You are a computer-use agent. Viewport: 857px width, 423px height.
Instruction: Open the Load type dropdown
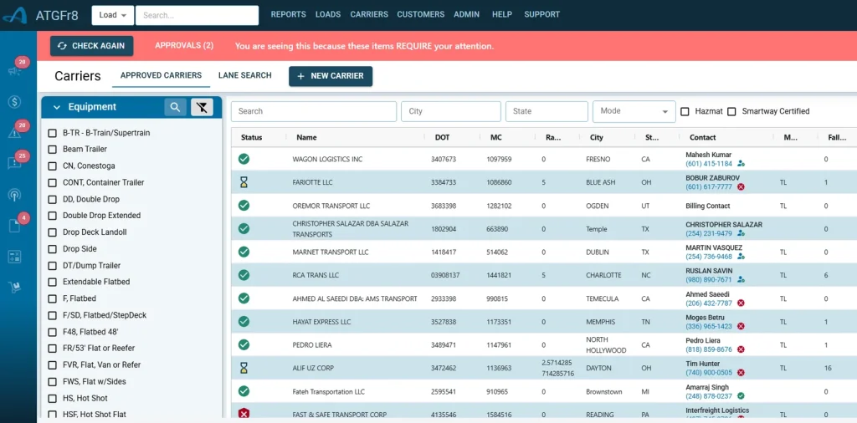(114, 15)
